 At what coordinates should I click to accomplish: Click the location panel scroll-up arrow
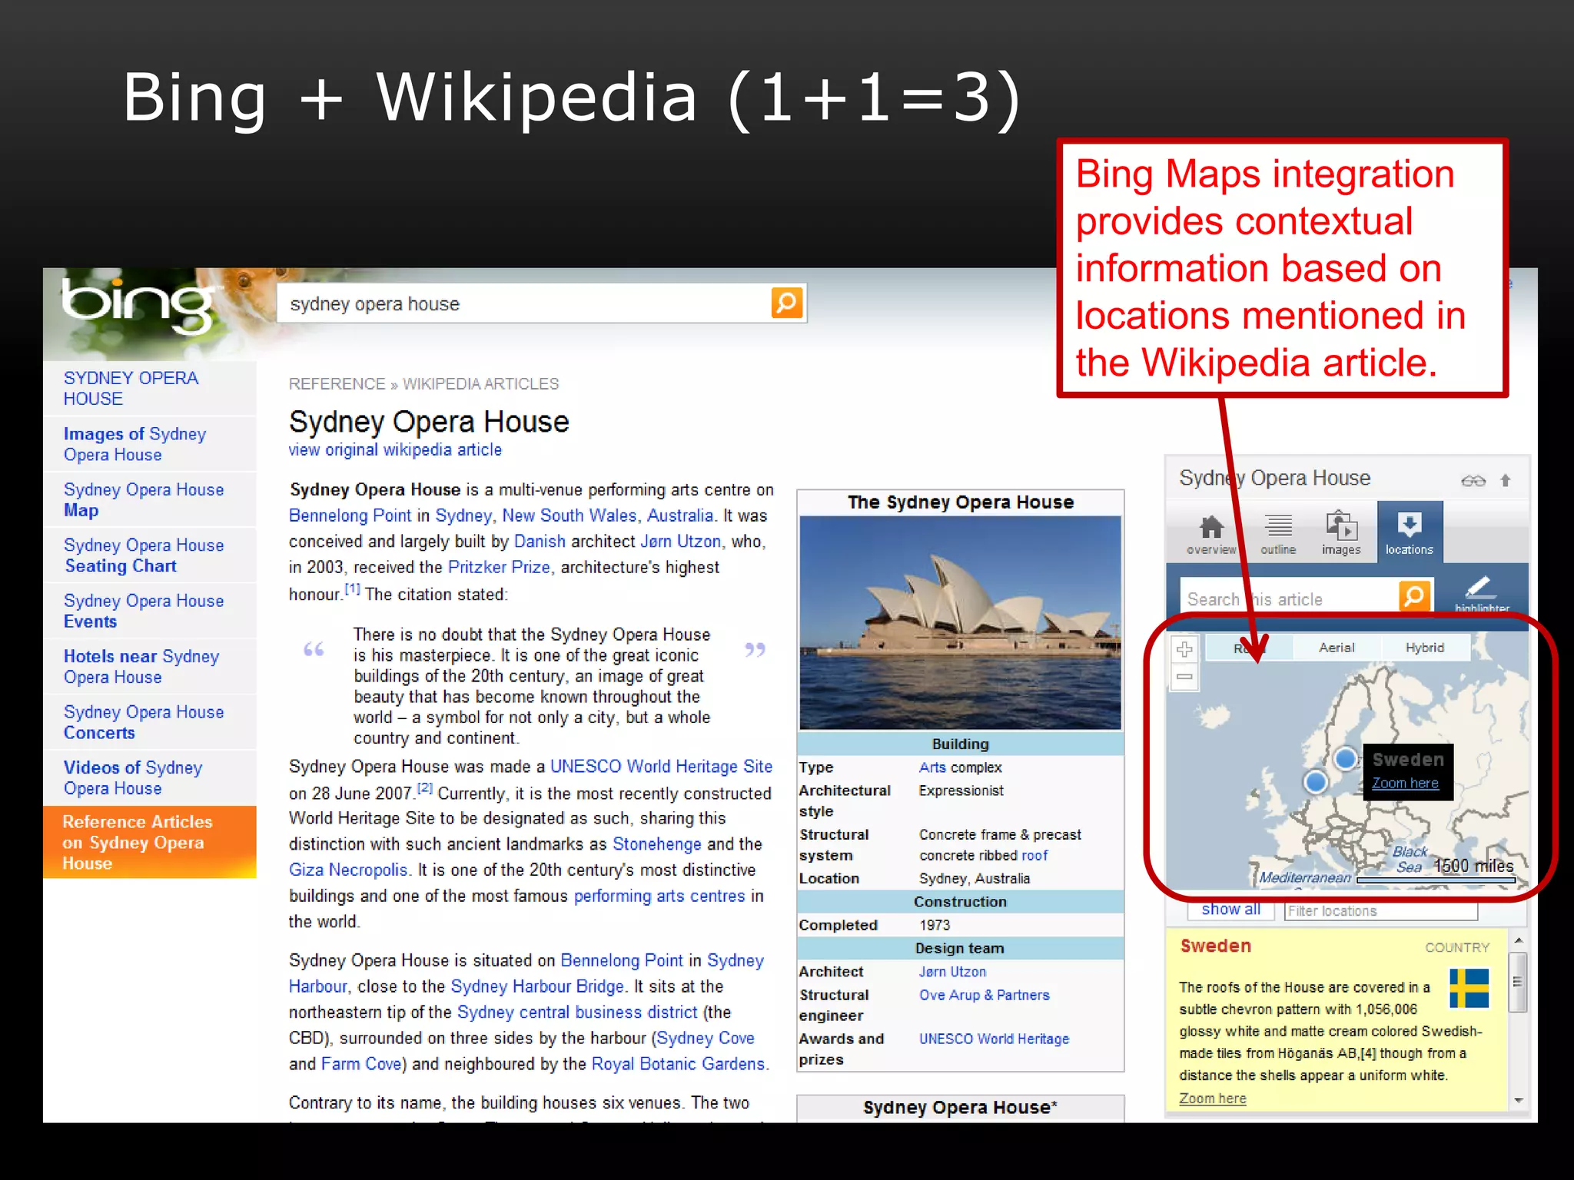point(1518,940)
